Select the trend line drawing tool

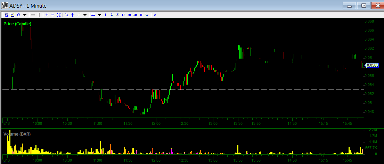click(x=79, y=15)
